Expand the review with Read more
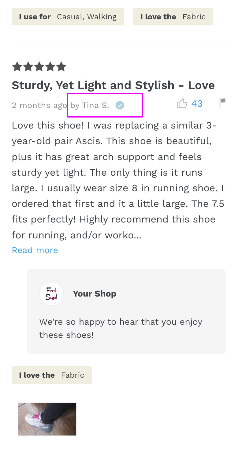The height and width of the screenshot is (456, 238). point(35,250)
